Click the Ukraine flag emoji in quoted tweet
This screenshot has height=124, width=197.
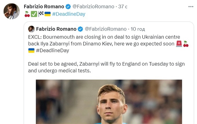pos(31,51)
